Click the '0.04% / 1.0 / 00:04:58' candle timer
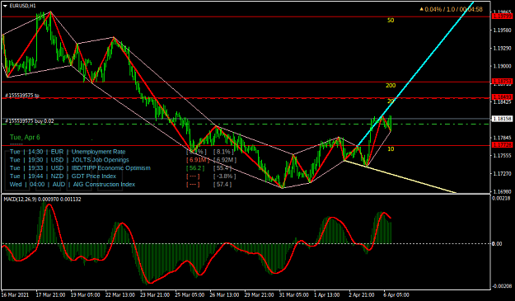Screen dimensions: 515x301 point(452,9)
